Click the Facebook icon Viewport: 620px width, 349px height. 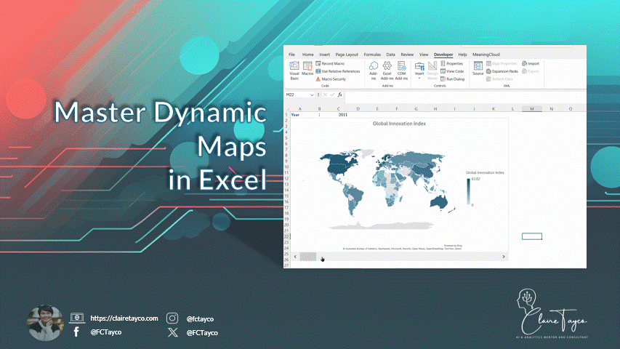click(x=76, y=332)
